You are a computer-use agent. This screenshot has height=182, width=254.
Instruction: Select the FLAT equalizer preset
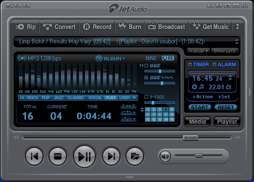pyautogui.click(x=111, y=98)
